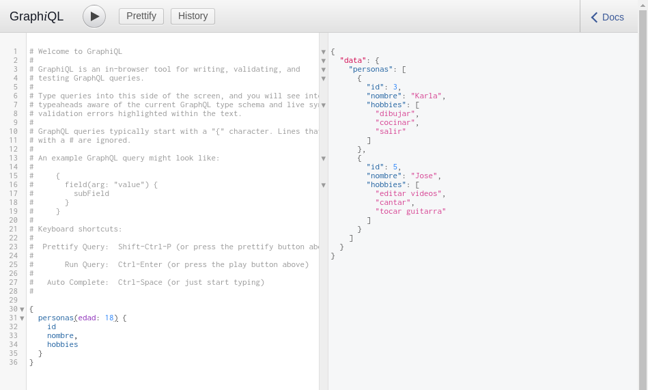Click the subField comment on line 17
The height and width of the screenshot is (390, 648).
tap(91, 193)
